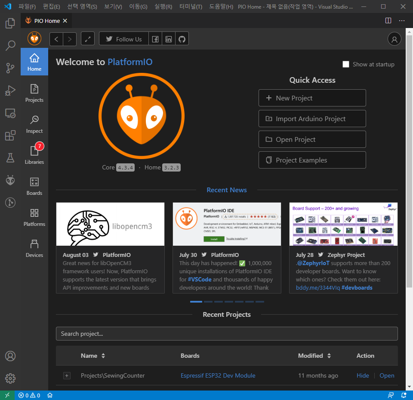Open Remote Explorer in activity bar

point(10,113)
